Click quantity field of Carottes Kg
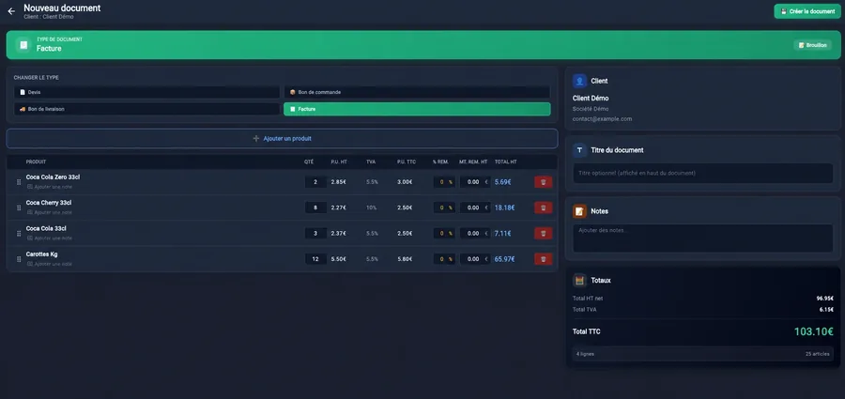 click(315, 259)
